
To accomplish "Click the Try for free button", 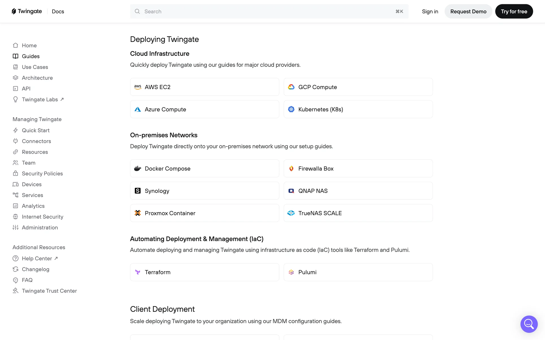I will [514, 11].
